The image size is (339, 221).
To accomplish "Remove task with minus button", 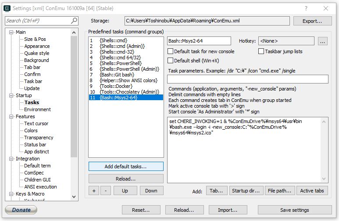I will coord(106,191).
